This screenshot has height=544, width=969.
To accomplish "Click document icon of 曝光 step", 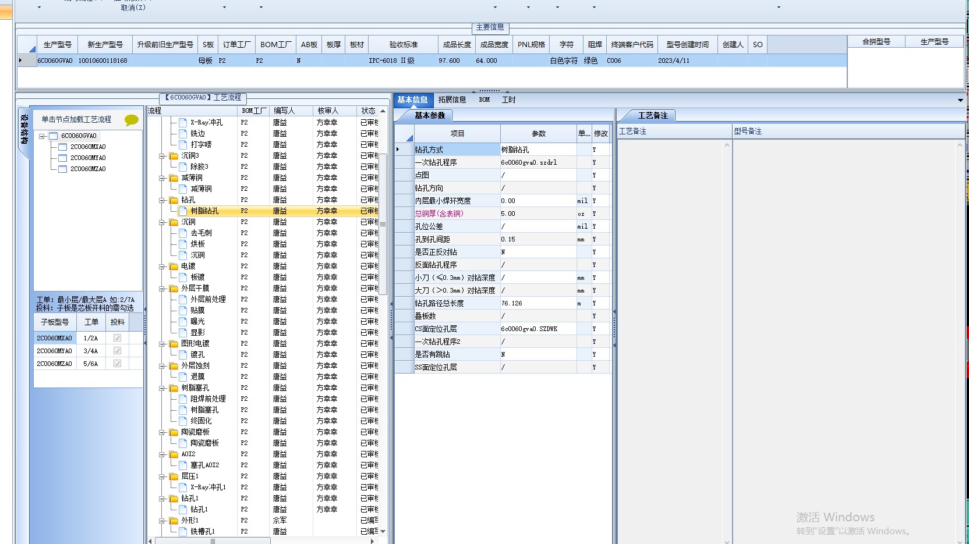I will coord(183,322).
